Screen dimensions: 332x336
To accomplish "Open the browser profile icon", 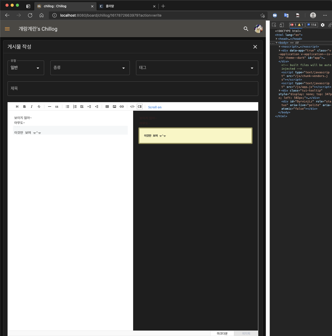I will tap(313, 15).
